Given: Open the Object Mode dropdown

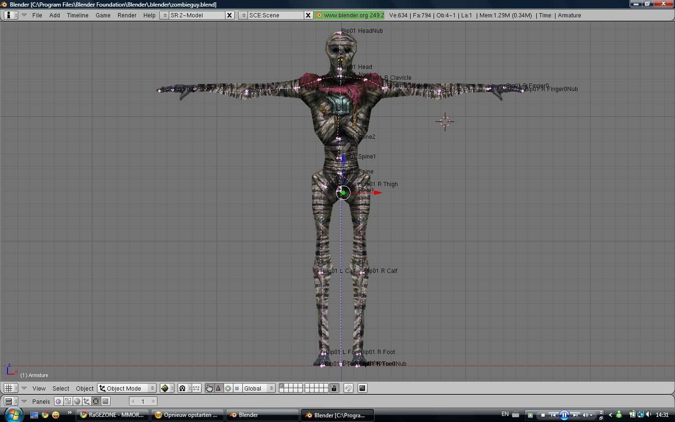Looking at the screenshot, I should click(127, 388).
